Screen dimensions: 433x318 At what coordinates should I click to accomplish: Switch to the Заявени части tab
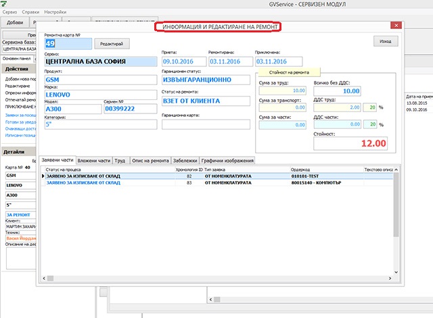coord(58,160)
